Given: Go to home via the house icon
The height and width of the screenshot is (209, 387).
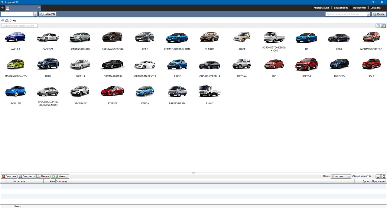Looking at the screenshot, I should (x=7, y=20).
